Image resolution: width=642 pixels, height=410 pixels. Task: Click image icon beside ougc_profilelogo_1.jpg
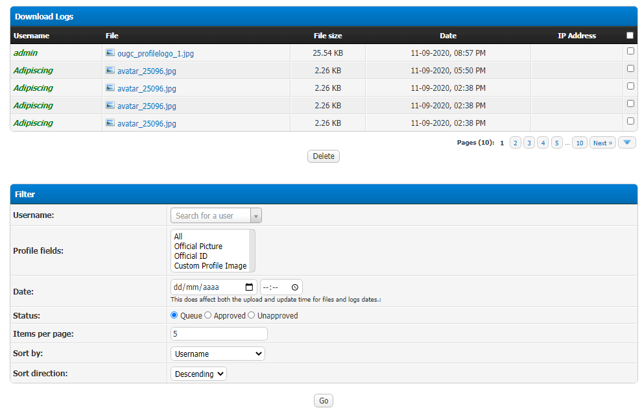[110, 53]
